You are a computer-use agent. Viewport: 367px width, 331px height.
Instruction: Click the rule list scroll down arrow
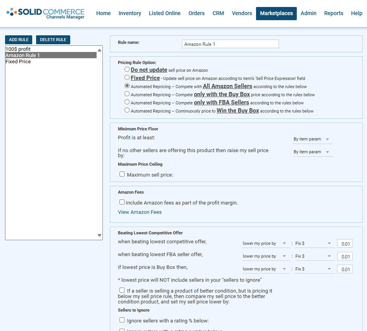click(x=99, y=235)
